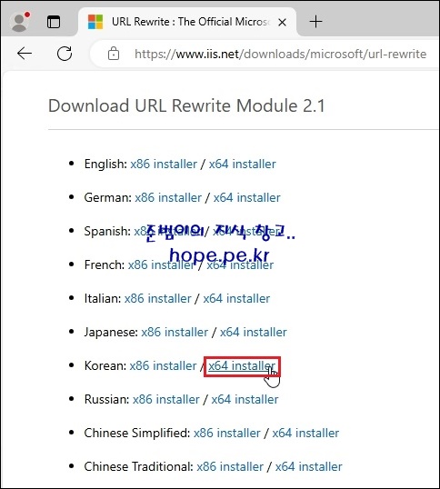Open the browser profile avatar icon

click(x=20, y=22)
